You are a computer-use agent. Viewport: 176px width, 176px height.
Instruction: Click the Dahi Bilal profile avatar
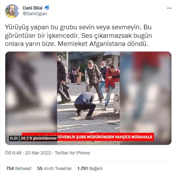[x=12, y=11]
